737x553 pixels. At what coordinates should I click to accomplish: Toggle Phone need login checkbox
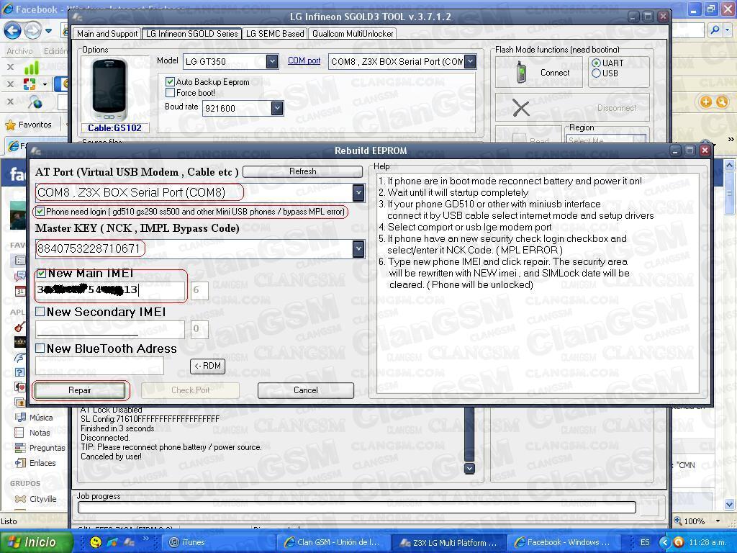click(40, 212)
